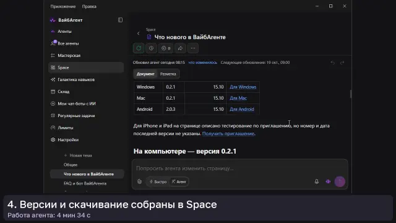
Task: Click the Mac row label cell
Action: (x=148, y=98)
